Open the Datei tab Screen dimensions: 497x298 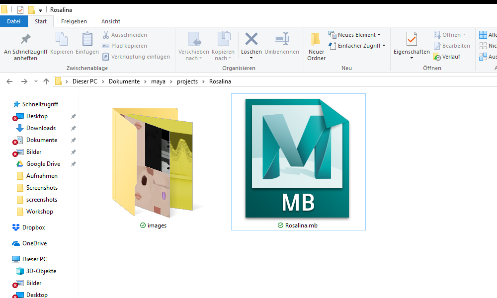point(13,21)
